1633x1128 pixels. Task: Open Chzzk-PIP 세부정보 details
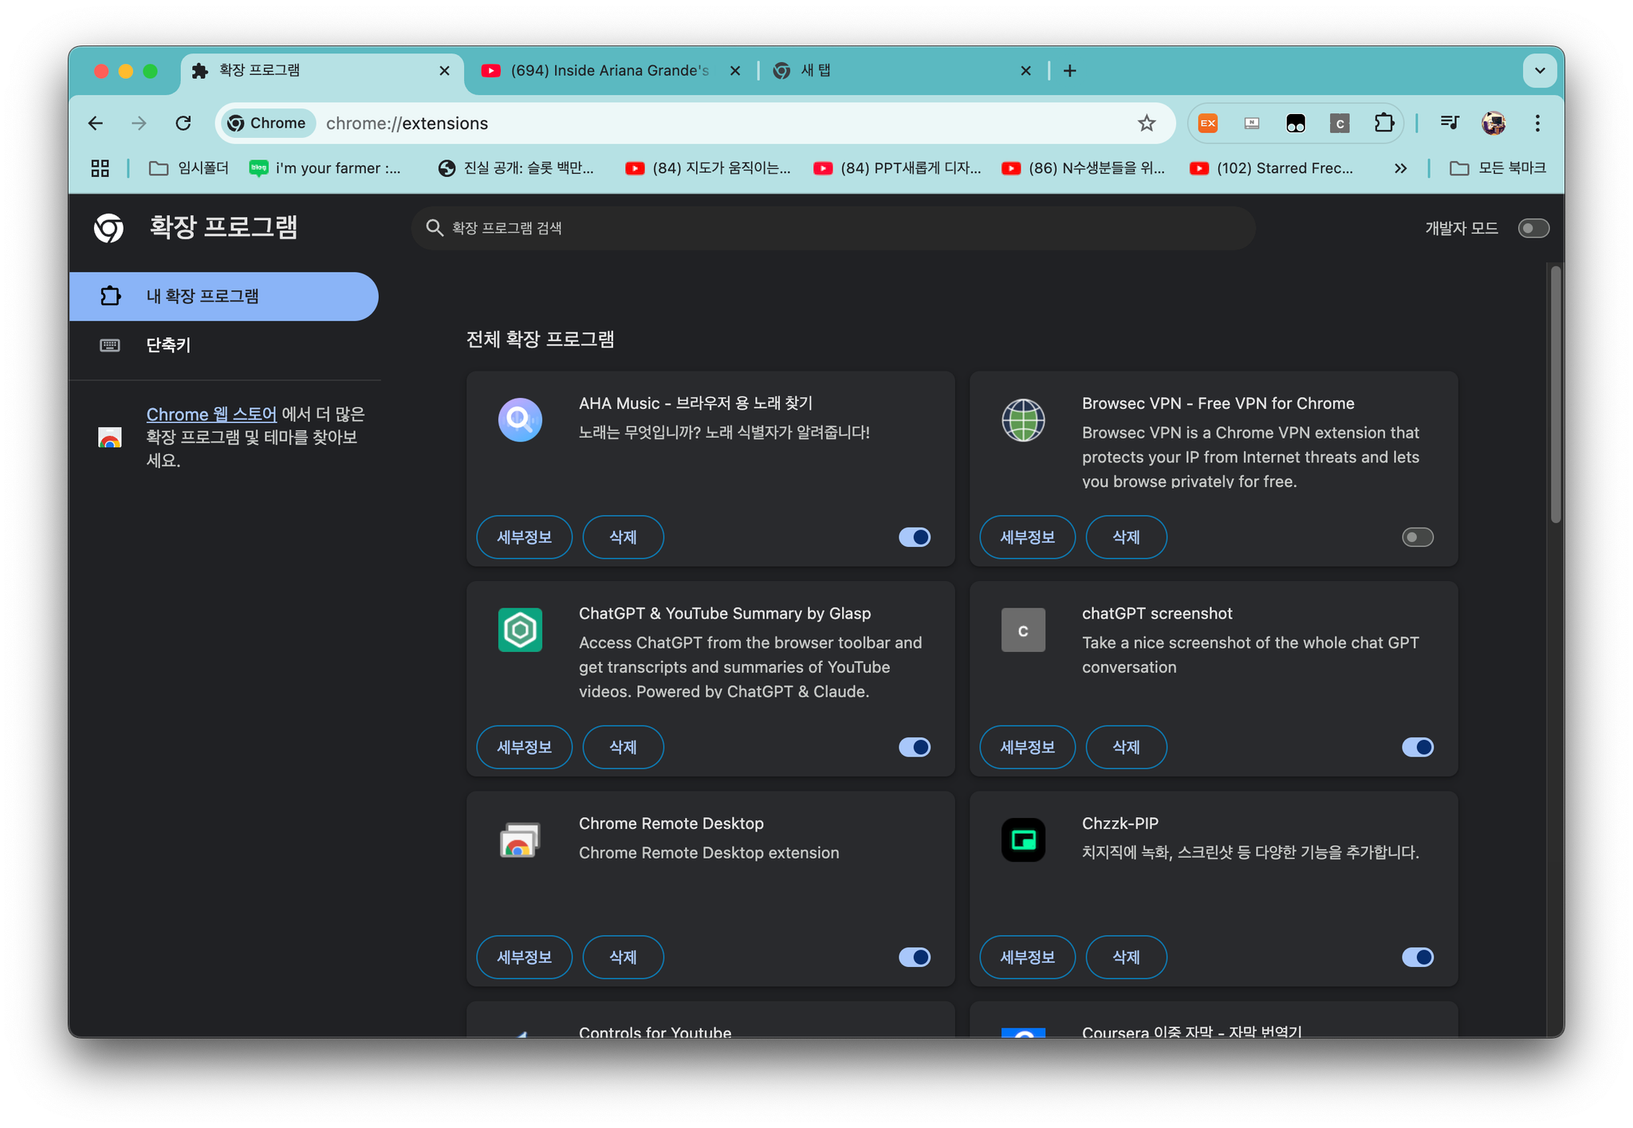click(1027, 957)
